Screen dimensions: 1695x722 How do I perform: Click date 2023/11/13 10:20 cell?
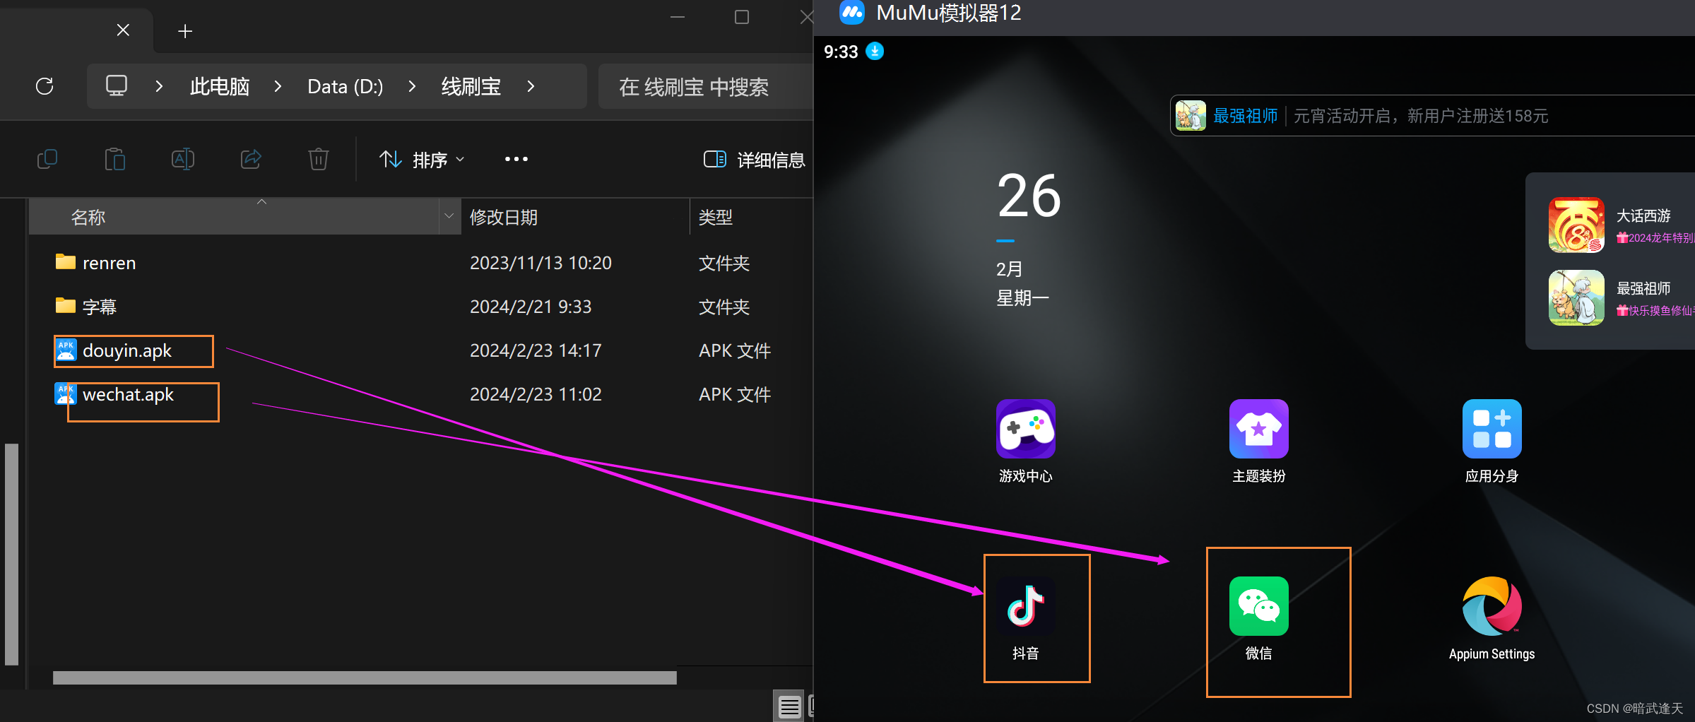pos(541,263)
